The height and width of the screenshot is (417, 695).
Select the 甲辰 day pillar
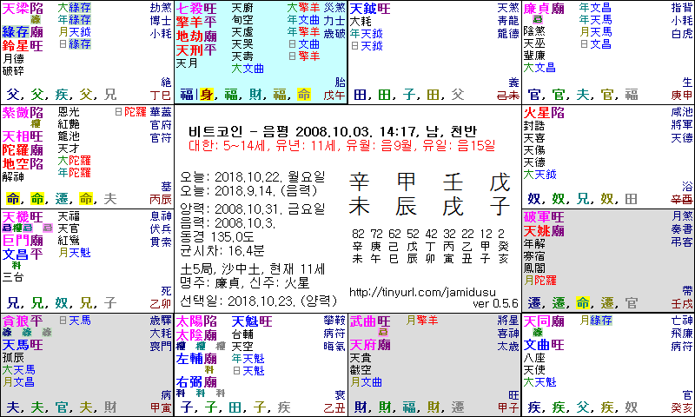tap(406, 194)
